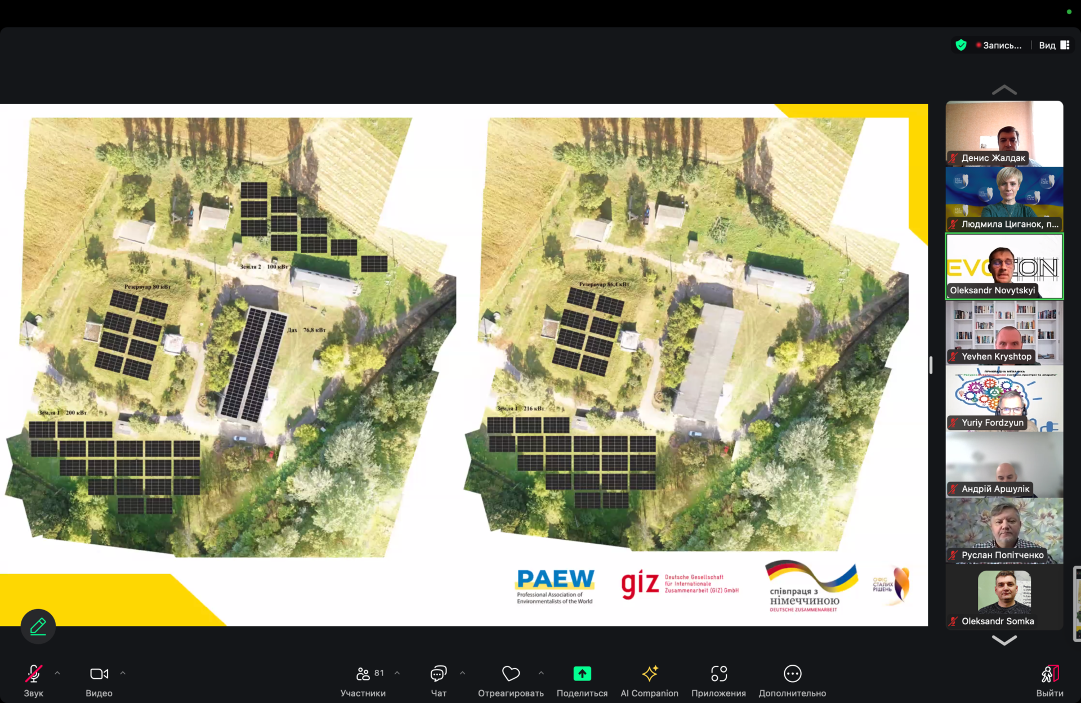Expand chat options arrow beside Чат

tap(463, 673)
